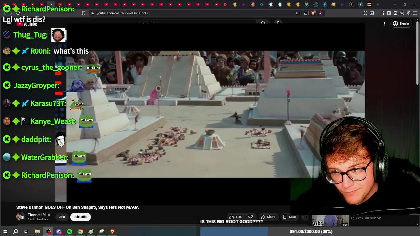Screen dimensions: 420x236
Task: Click chat username Thug_Tug
Action: (x=31, y=35)
